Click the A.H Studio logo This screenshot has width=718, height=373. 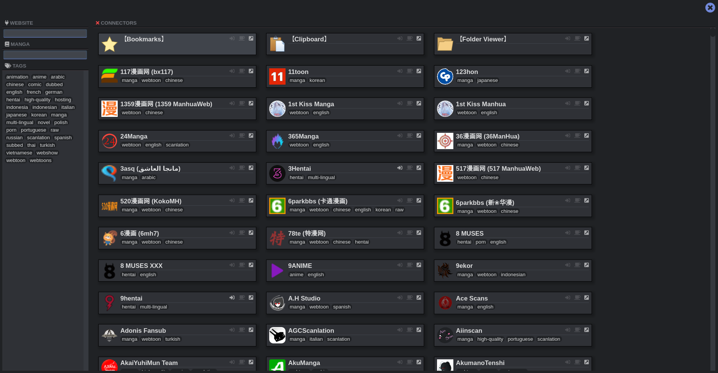(x=277, y=303)
